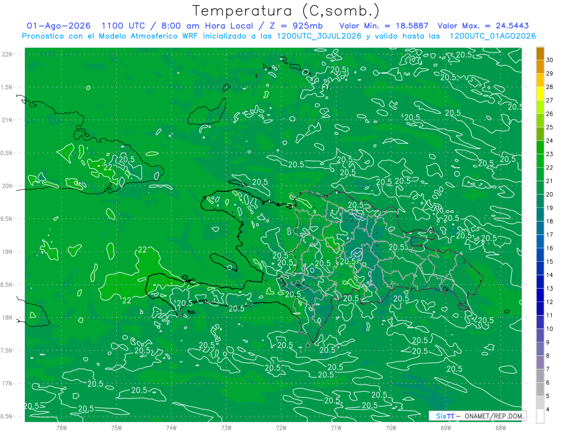Viewport: 562px width, 434px height.
Task: Click the '14' value on color scale
Action: [x=550, y=275]
